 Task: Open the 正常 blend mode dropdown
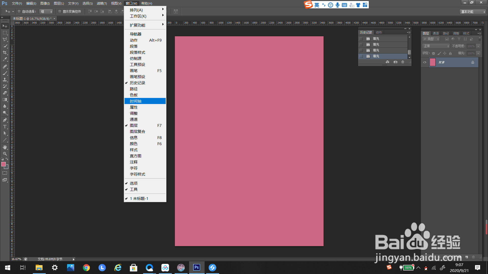point(436,46)
